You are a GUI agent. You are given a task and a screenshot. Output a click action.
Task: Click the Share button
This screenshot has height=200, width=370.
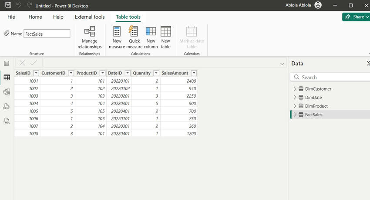356,17
